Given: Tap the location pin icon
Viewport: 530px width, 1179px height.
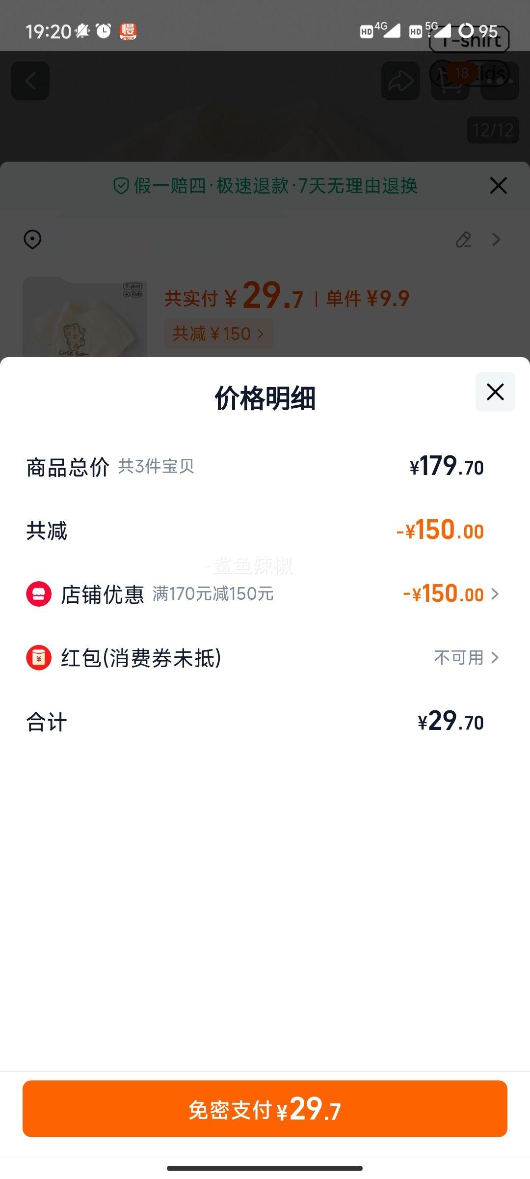Looking at the screenshot, I should 32,239.
